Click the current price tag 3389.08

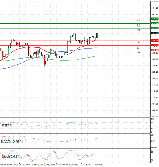click(x=154, y=33)
